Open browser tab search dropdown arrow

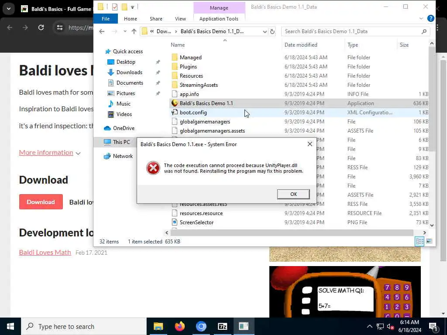[9, 9]
